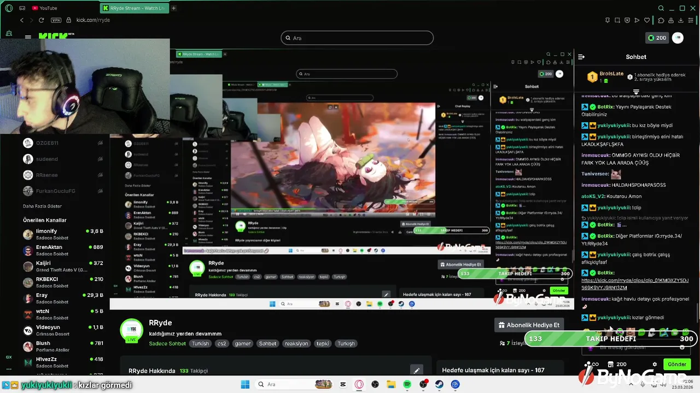This screenshot has height=393, width=700.
Task: Open chat settings gear icon
Action: coord(655,364)
